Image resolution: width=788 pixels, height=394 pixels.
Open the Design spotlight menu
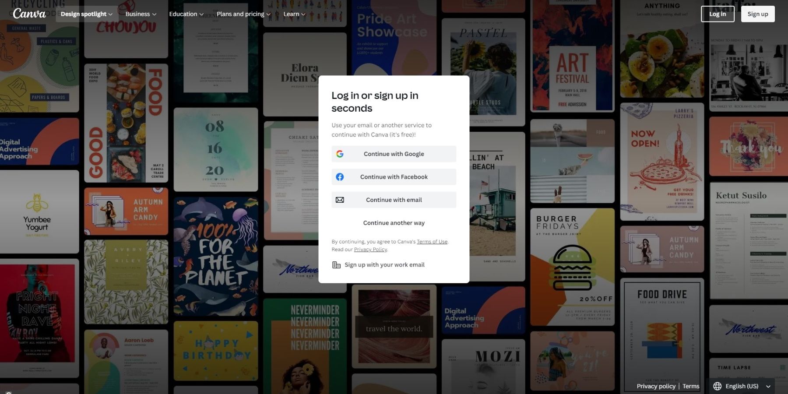click(86, 14)
